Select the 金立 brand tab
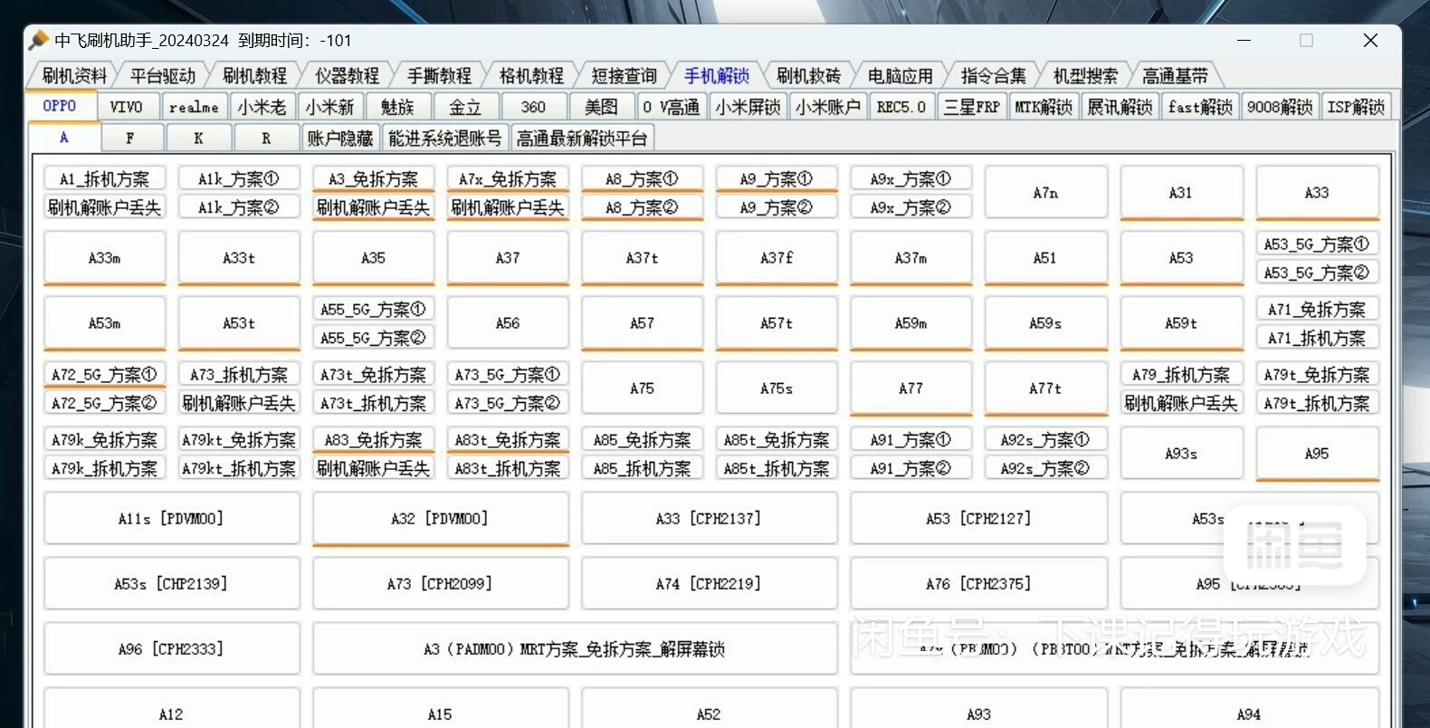This screenshot has height=728, width=1430. 465,107
